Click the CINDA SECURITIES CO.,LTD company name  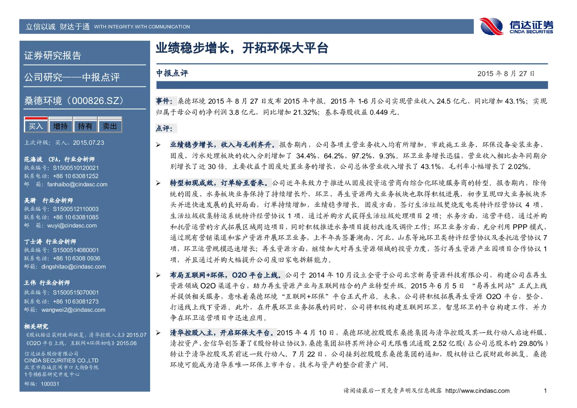(61, 360)
